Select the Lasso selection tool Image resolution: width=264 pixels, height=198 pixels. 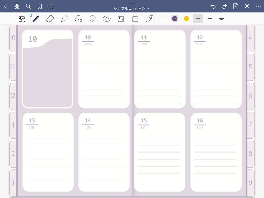(93, 18)
